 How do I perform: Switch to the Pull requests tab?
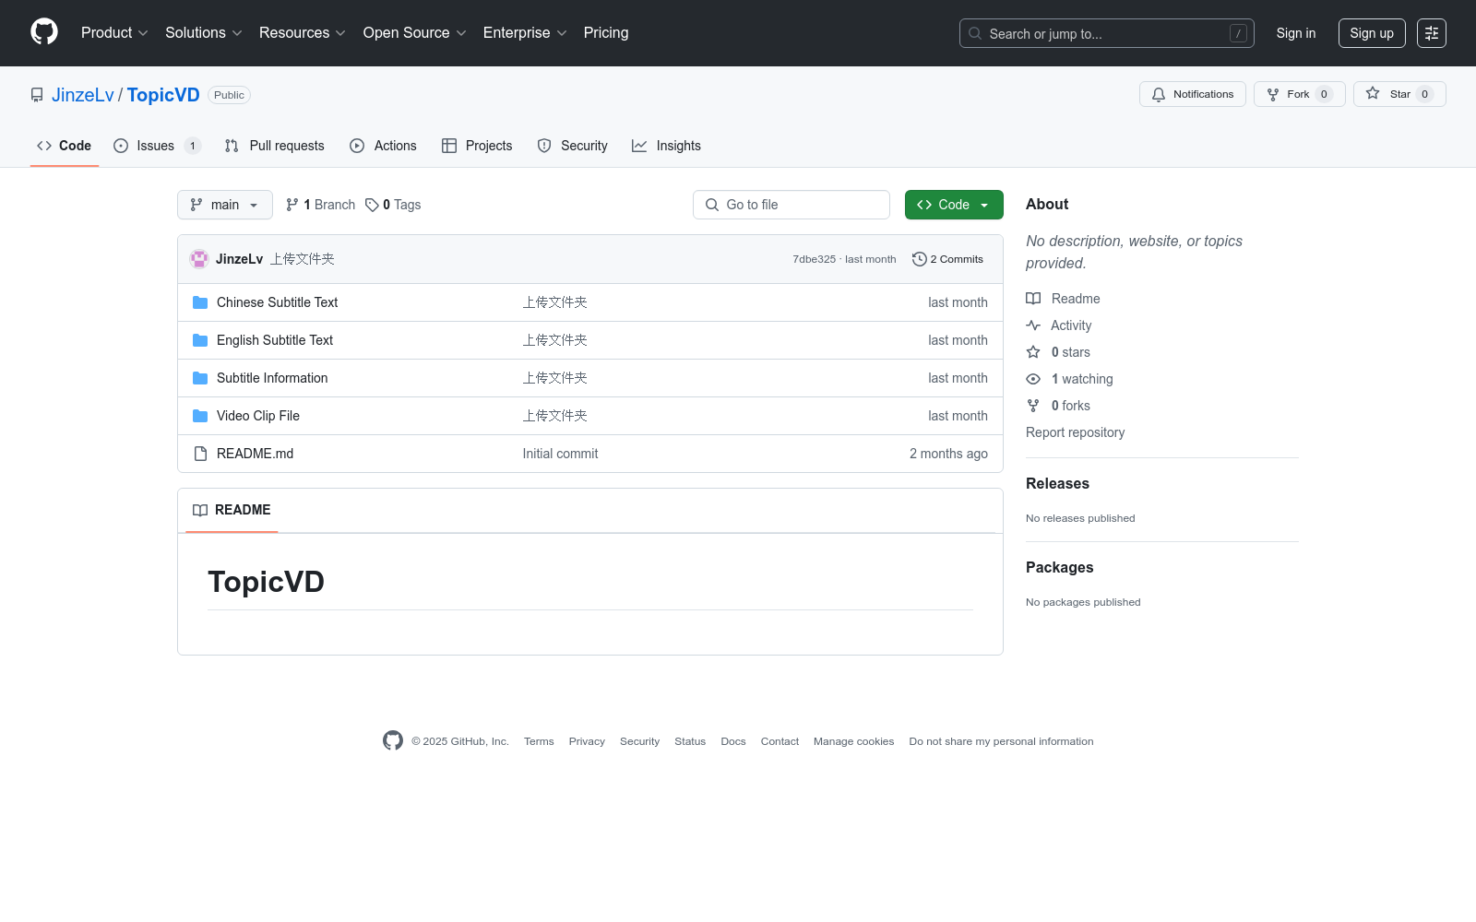click(x=275, y=146)
